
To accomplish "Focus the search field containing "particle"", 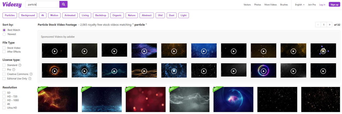I will pos(42,4).
